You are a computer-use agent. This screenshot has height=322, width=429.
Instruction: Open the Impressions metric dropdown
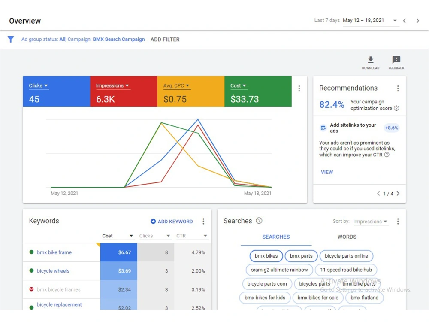point(112,86)
